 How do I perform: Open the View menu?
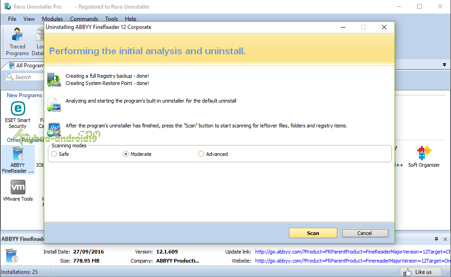(x=29, y=19)
